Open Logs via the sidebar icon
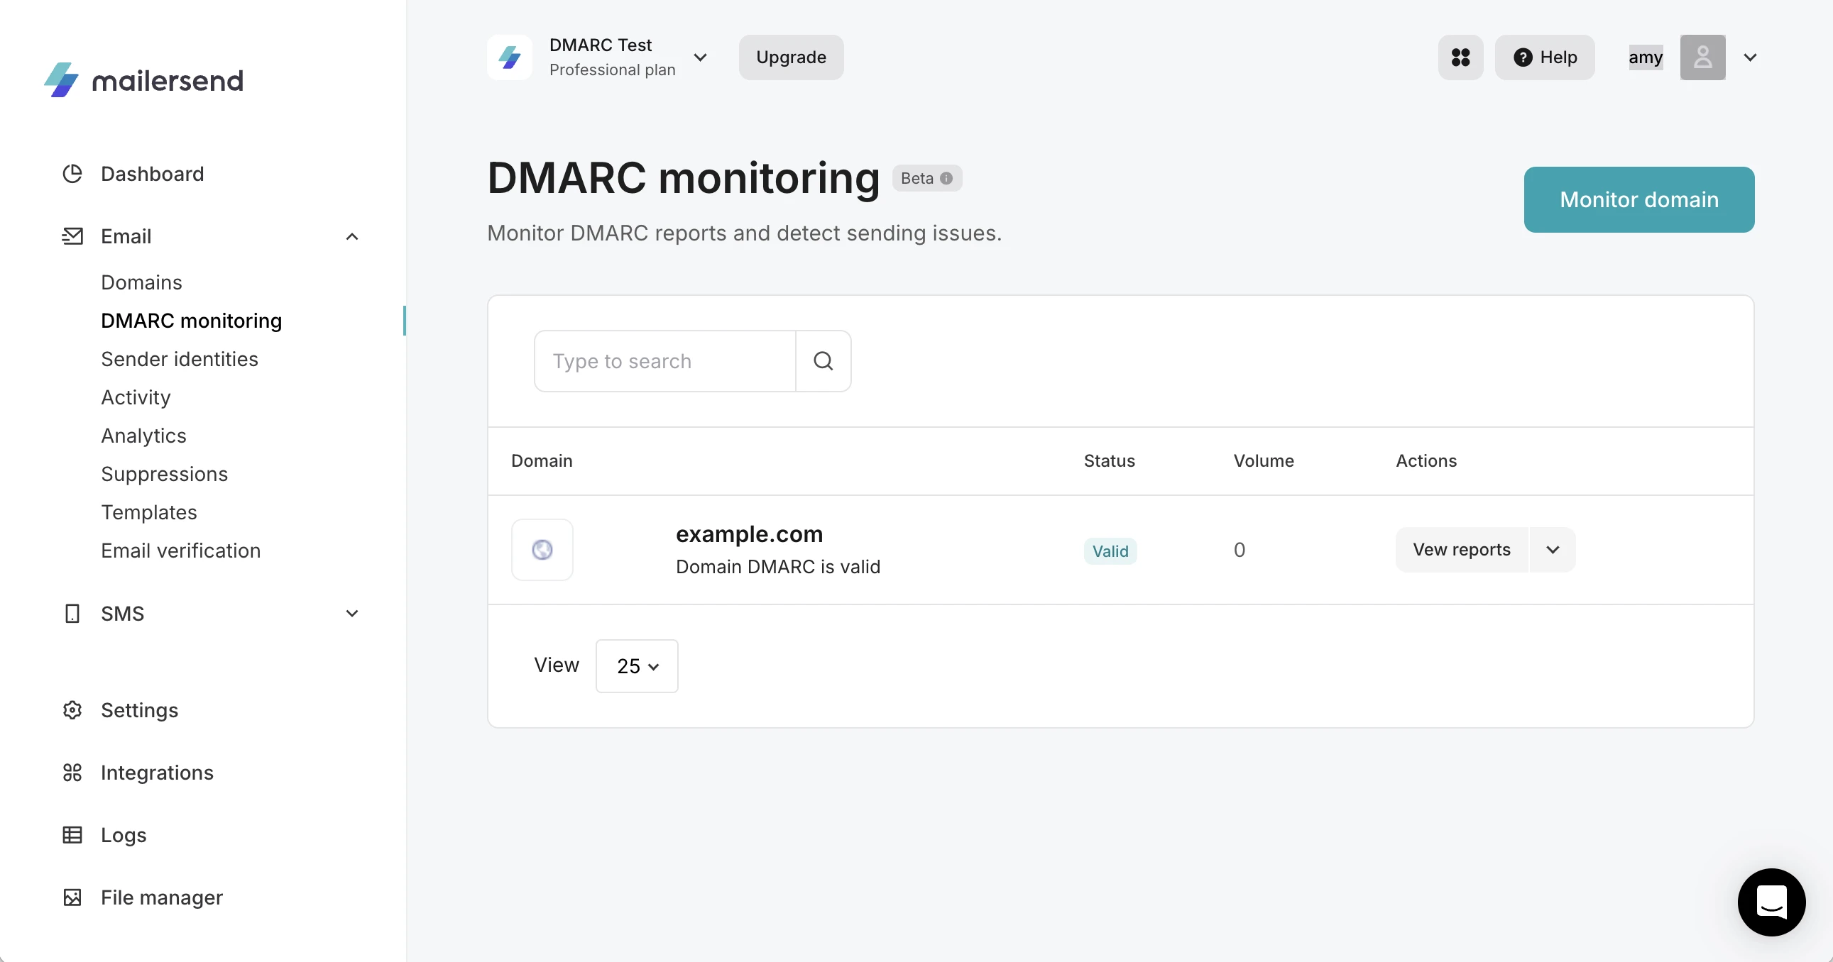The height and width of the screenshot is (962, 1833). 72,835
